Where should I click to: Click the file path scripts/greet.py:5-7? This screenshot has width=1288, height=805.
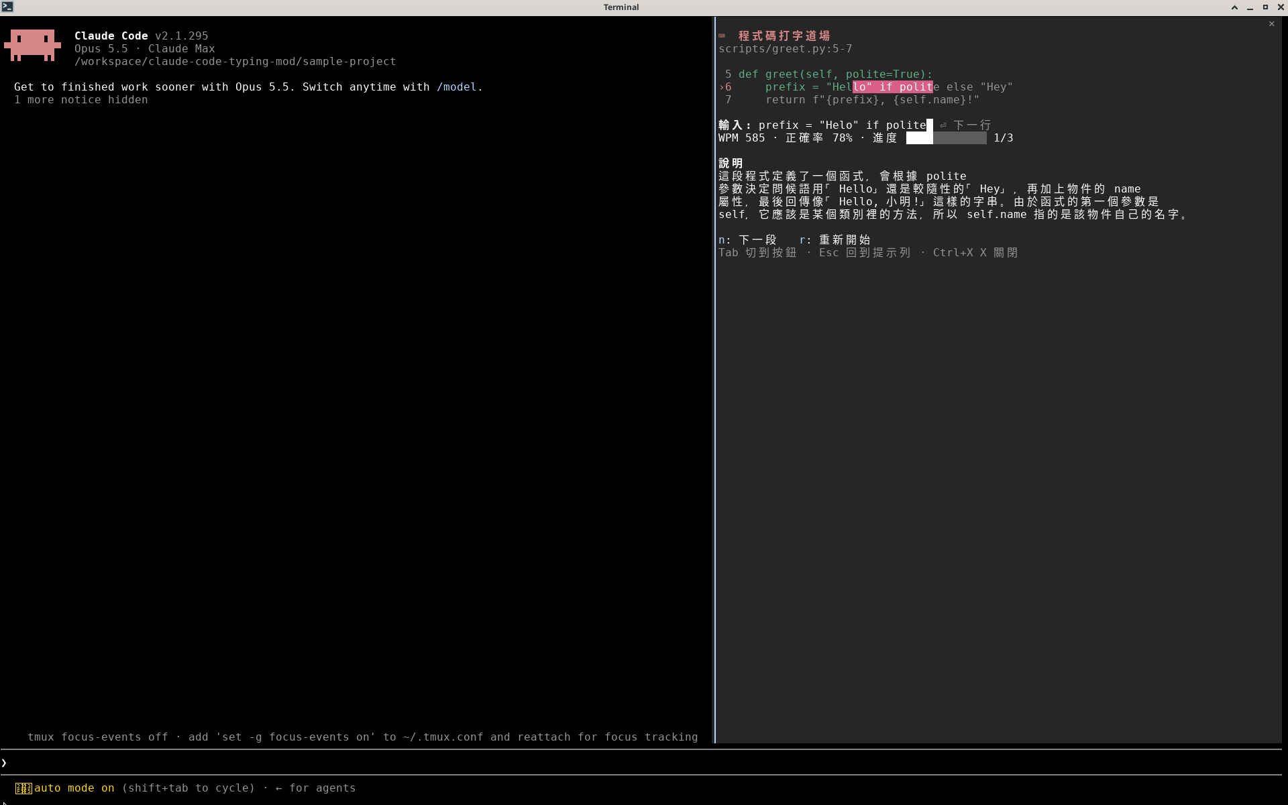[785, 49]
